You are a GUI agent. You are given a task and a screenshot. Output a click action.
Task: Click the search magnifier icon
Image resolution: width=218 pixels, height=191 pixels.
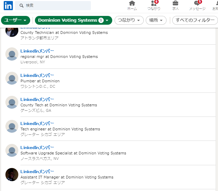tap(21, 5)
